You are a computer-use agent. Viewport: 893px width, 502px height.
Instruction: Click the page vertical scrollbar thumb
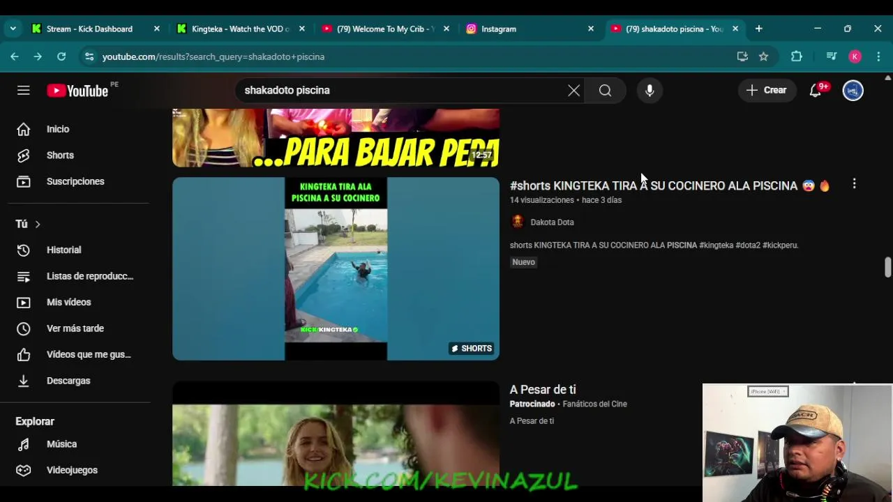point(887,268)
